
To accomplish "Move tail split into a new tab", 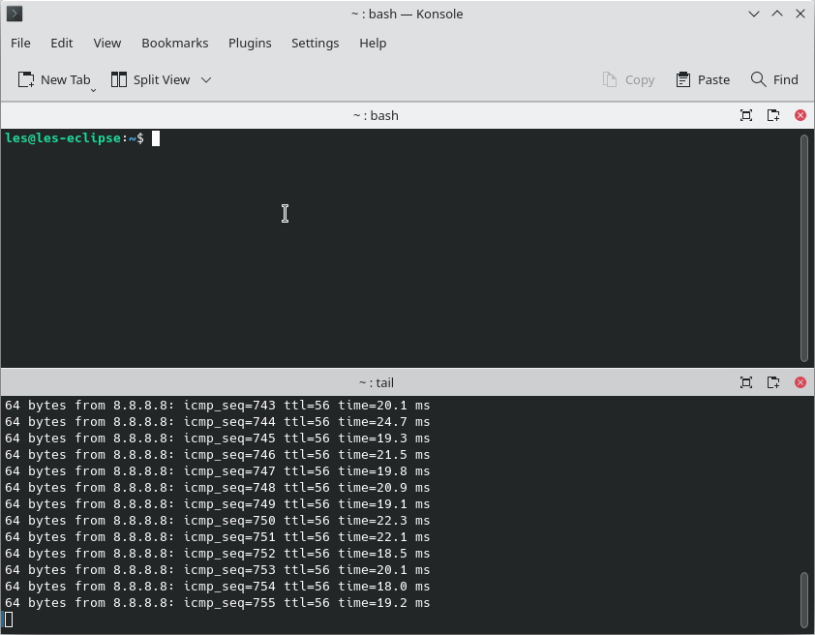I will click(773, 382).
